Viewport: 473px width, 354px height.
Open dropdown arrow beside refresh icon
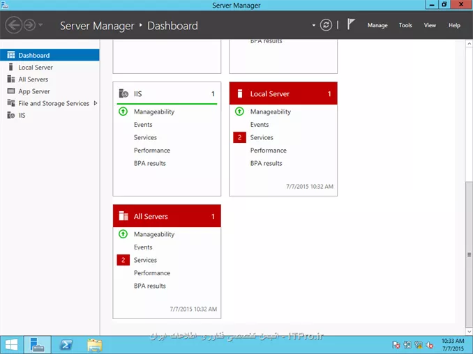click(314, 25)
